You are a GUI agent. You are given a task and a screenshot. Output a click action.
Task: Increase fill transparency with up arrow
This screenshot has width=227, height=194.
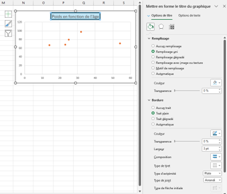click(x=220, y=89)
